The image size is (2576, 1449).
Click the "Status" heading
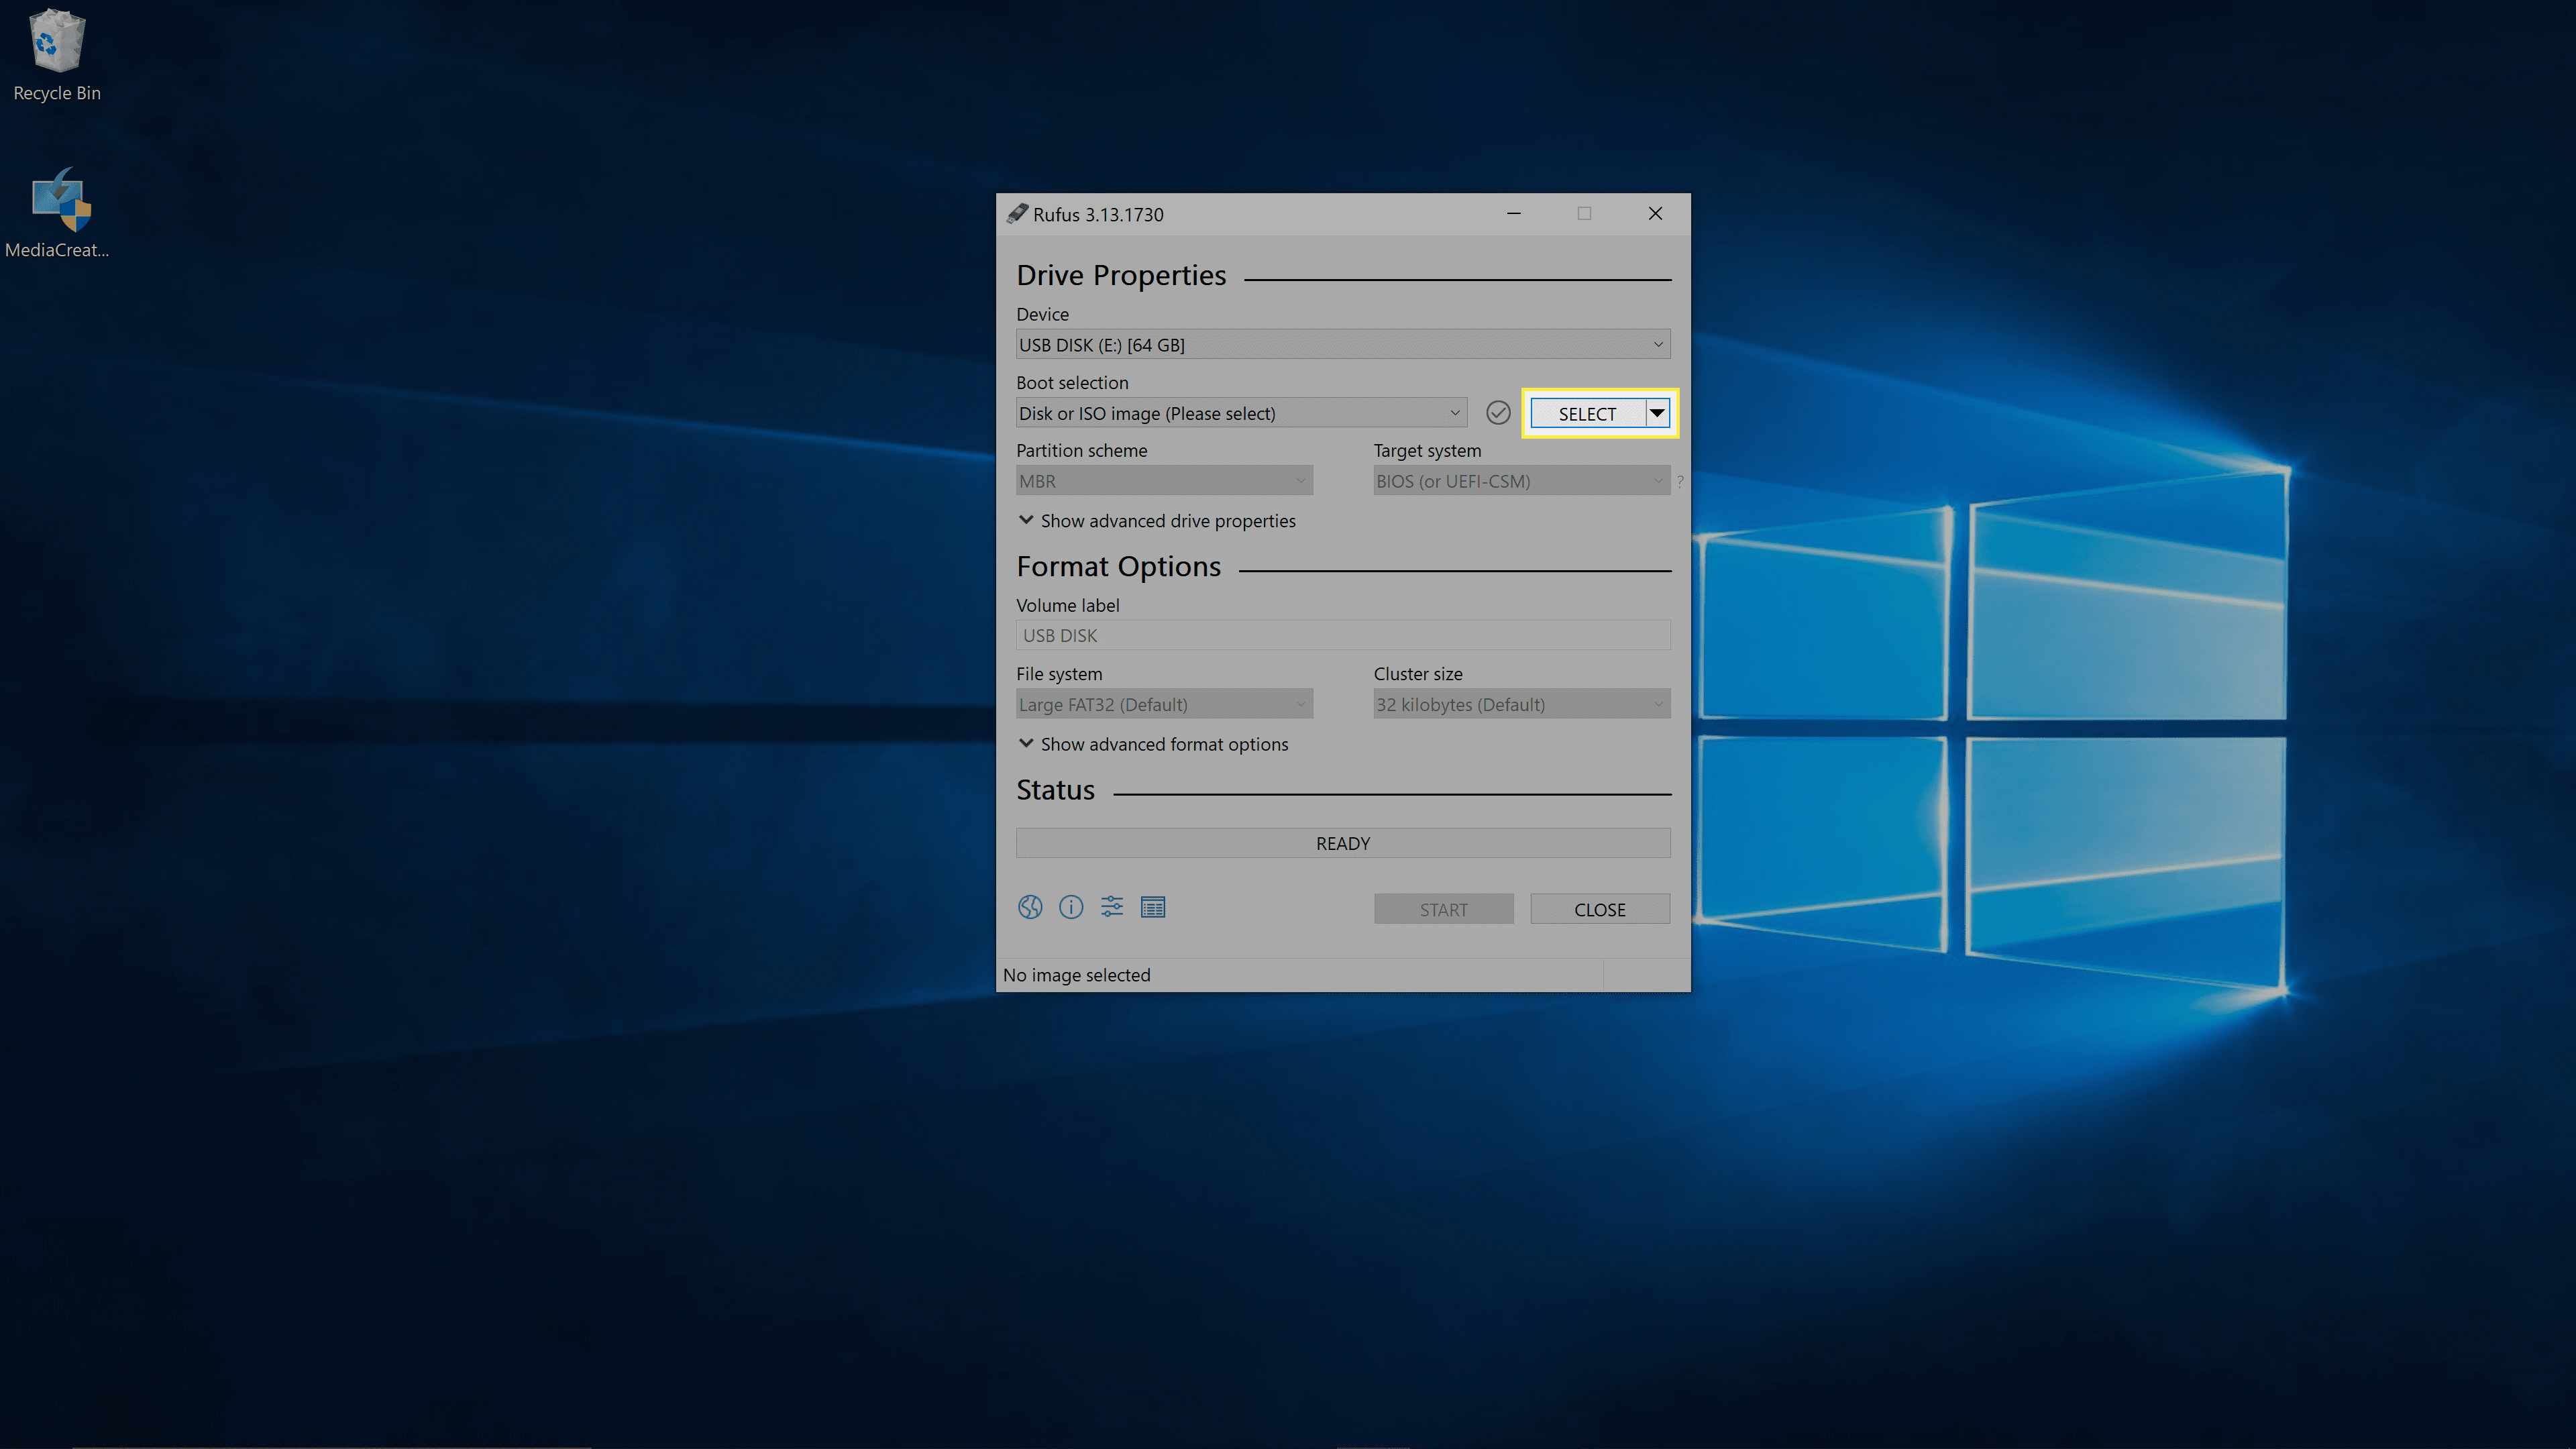(1055, 790)
